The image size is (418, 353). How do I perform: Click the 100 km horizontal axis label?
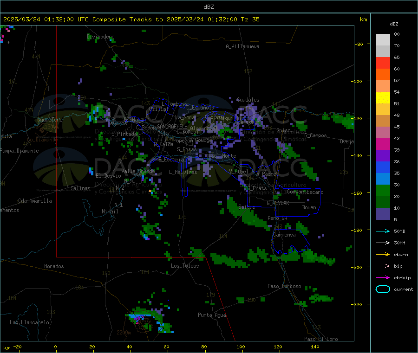tap(241, 347)
